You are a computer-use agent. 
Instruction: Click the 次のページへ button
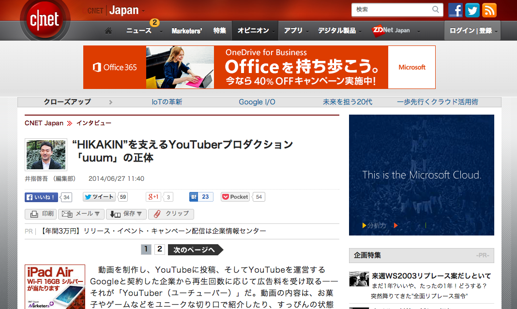click(x=196, y=250)
